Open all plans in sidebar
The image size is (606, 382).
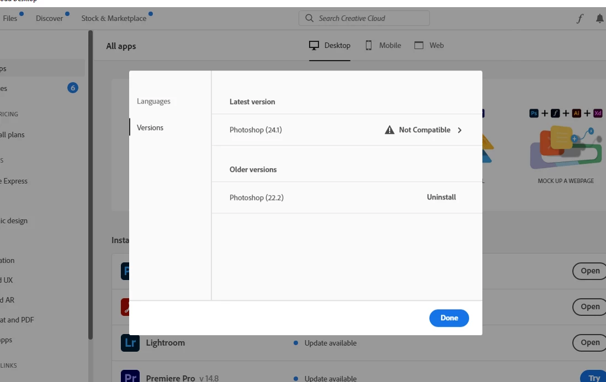point(12,134)
